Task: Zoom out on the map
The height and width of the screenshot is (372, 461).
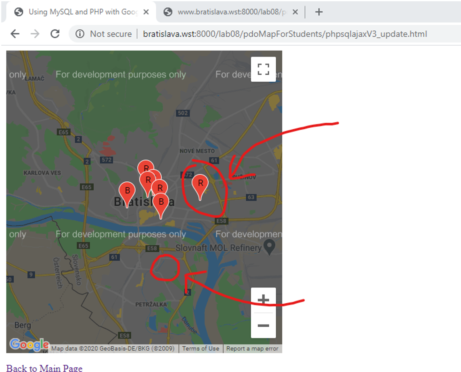Action: pyautogui.click(x=263, y=325)
